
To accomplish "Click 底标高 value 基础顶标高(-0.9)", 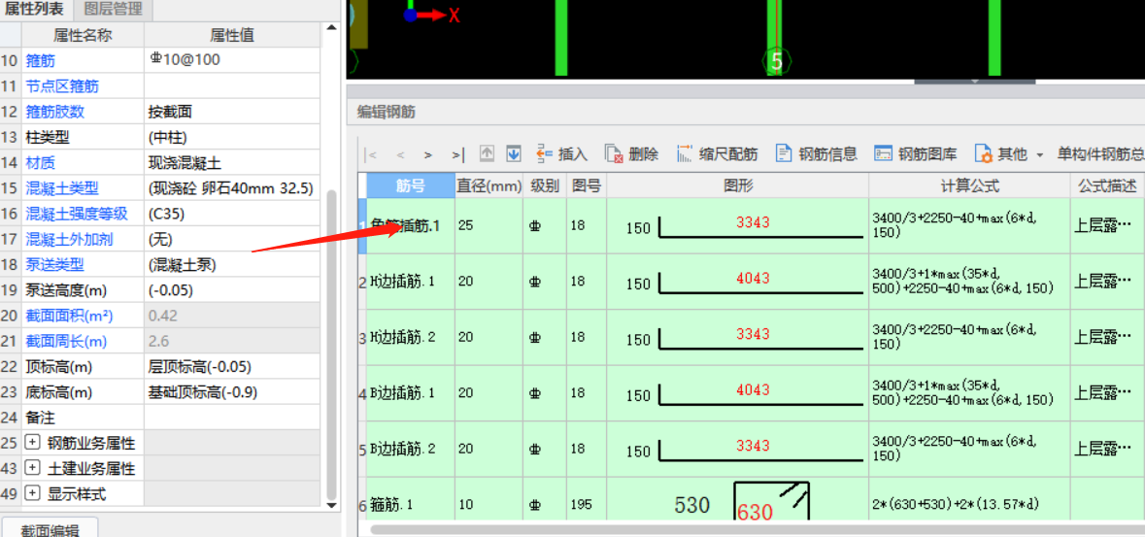I will click(x=232, y=392).
